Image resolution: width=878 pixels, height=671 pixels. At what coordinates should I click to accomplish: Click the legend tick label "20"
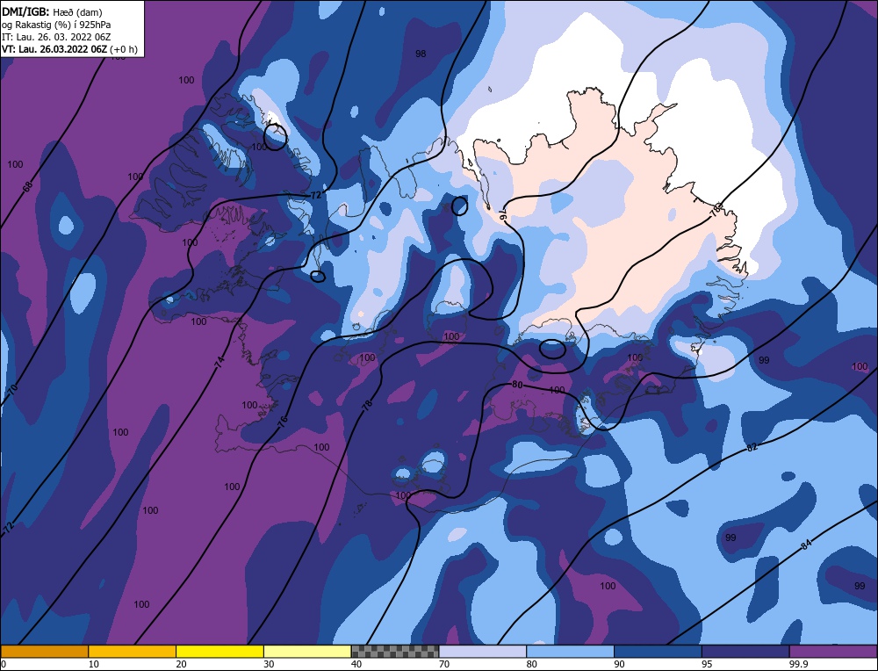tap(181, 664)
